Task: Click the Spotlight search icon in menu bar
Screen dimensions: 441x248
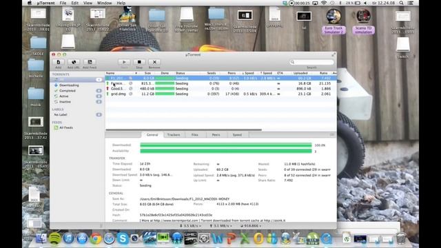Action: (401, 3)
